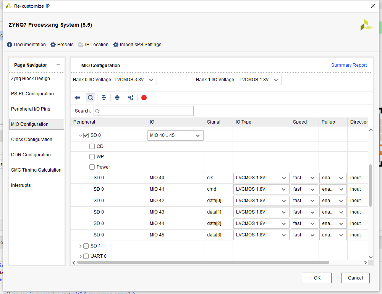Expand the UART 0 tree node

[x=80, y=256]
